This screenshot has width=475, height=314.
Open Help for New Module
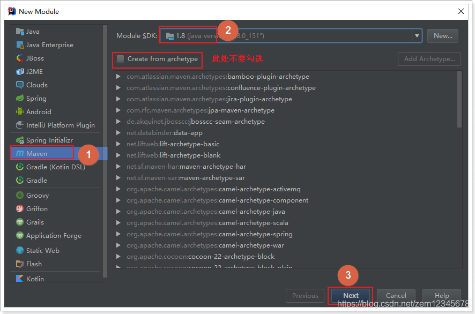442,296
